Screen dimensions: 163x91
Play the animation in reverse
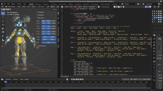tap(76, 79)
